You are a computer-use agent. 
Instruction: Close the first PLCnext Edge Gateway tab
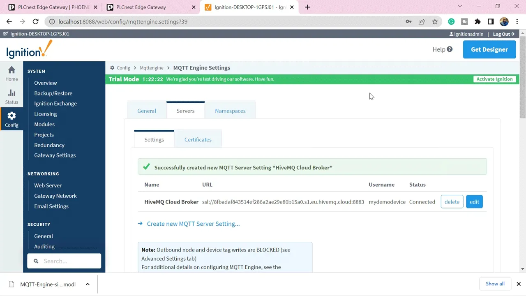click(x=95, y=7)
